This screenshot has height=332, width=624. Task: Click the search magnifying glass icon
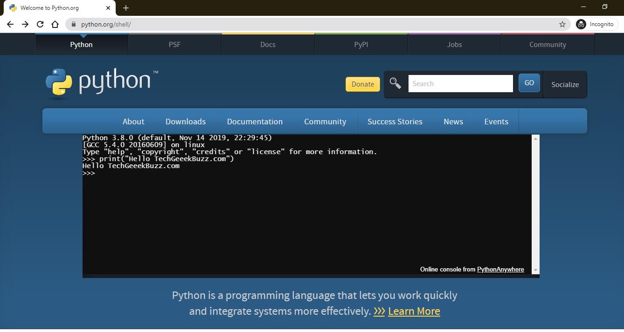[x=395, y=83]
